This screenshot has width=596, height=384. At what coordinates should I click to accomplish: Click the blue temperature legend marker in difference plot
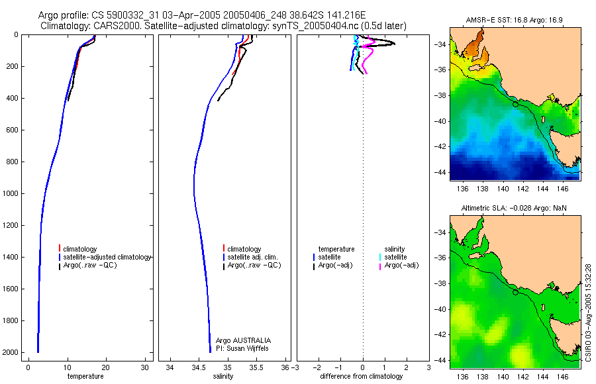(314, 258)
